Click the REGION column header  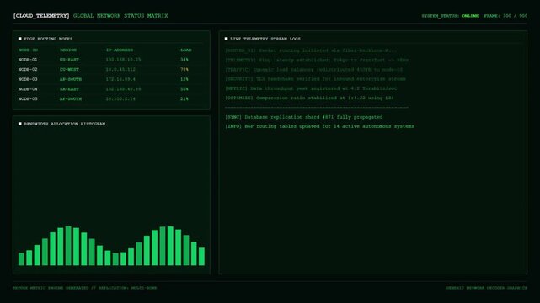[x=68, y=50]
